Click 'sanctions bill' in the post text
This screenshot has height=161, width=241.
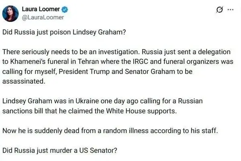click(x=23, y=111)
